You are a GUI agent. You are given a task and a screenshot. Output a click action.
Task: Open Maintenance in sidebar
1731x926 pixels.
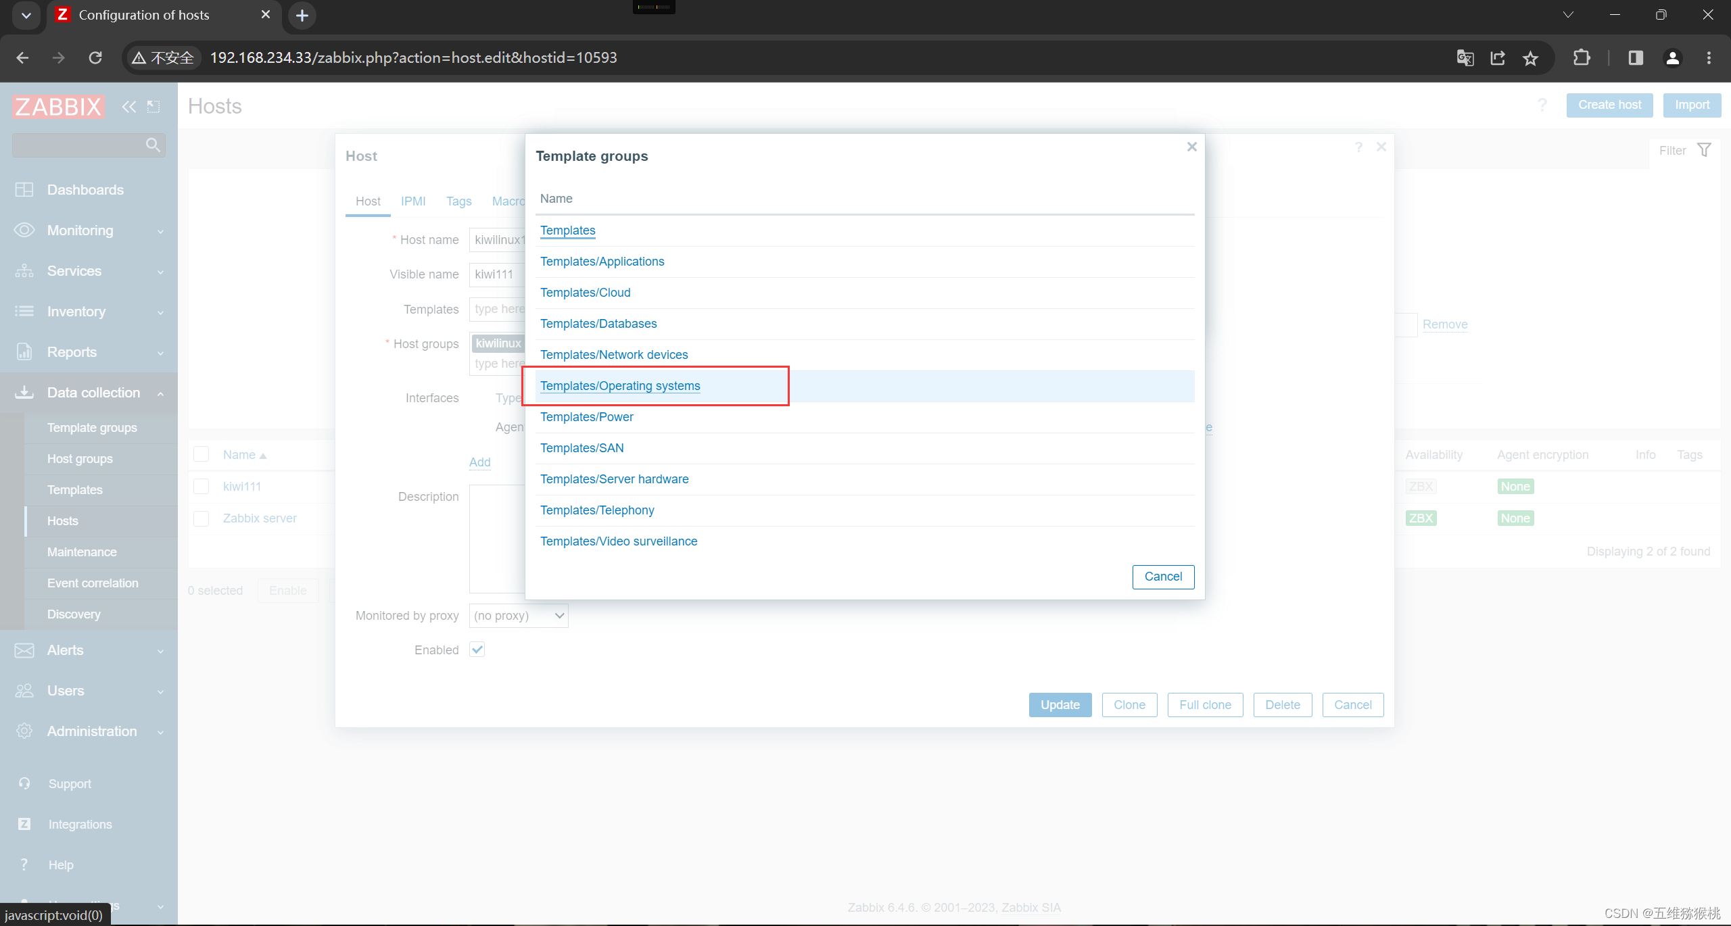tap(82, 552)
